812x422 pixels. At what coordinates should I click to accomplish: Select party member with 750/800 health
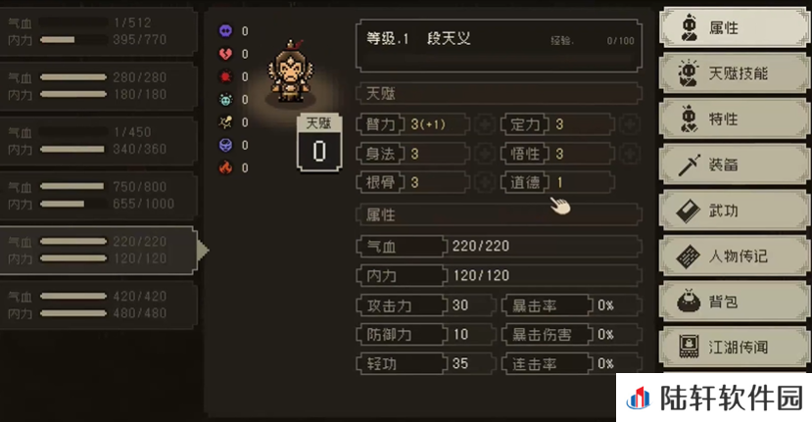click(98, 195)
